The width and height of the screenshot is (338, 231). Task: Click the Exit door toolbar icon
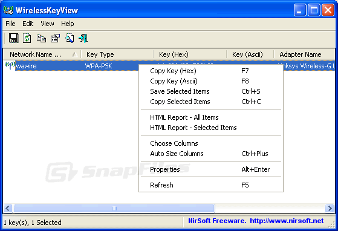(83, 38)
